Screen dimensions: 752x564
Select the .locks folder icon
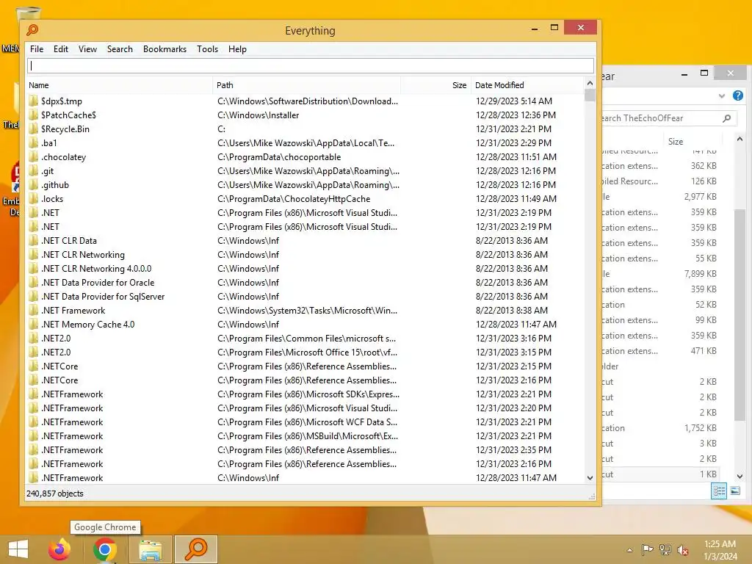33,198
